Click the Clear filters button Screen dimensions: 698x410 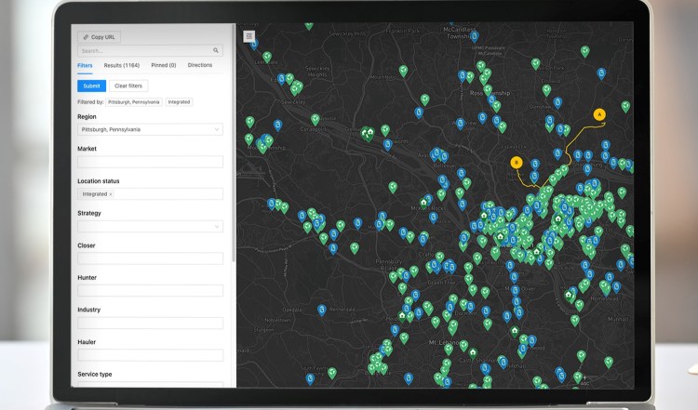[x=128, y=86]
